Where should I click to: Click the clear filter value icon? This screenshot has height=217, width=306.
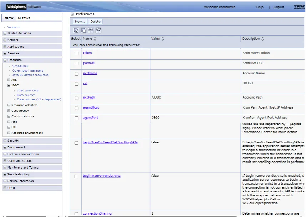click(98, 30)
